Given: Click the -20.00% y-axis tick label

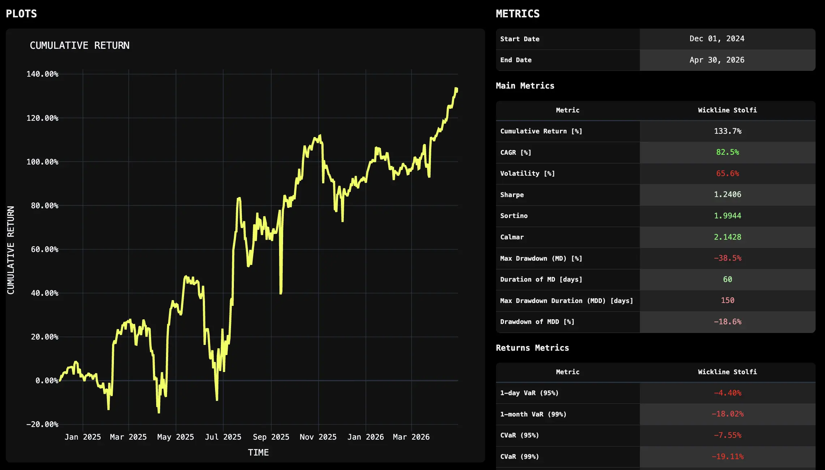Looking at the screenshot, I should click(42, 424).
